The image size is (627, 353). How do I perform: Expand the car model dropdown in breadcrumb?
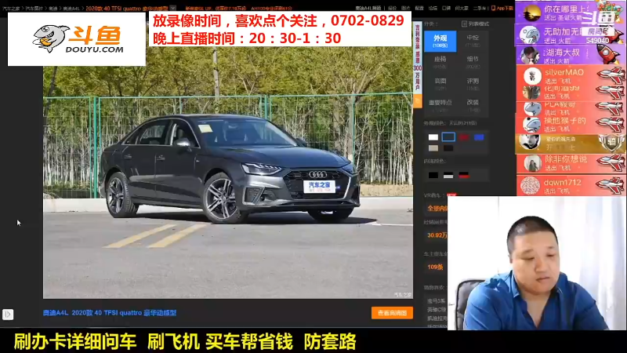pos(172,8)
